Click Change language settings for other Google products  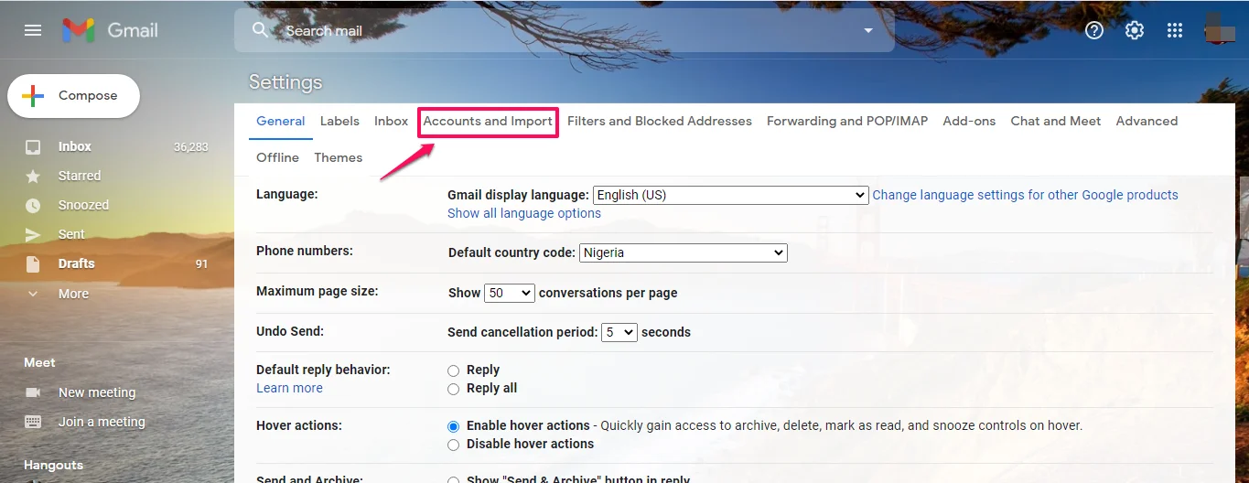tap(1025, 195)
